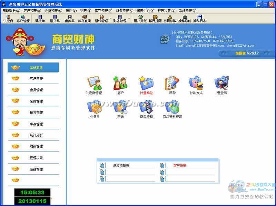Open 调拨单 from the toolbar

[40, 19]
